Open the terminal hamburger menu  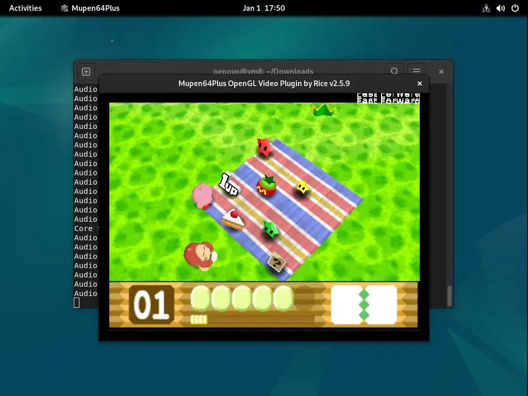click(416, 71)
